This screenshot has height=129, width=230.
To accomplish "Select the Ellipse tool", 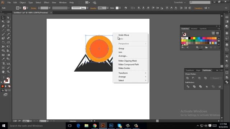I will click(x=8, y=30).
